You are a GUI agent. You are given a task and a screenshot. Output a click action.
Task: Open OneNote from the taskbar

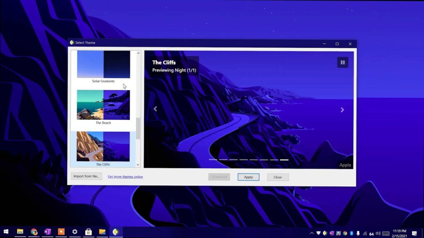point(48,232)
